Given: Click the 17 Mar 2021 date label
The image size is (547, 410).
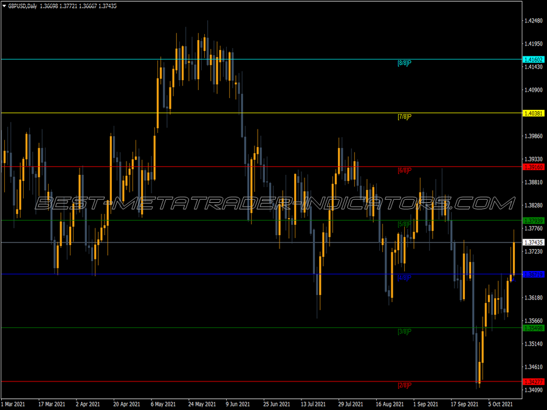Looking at the screenshot, I should [x=52, y=404].
